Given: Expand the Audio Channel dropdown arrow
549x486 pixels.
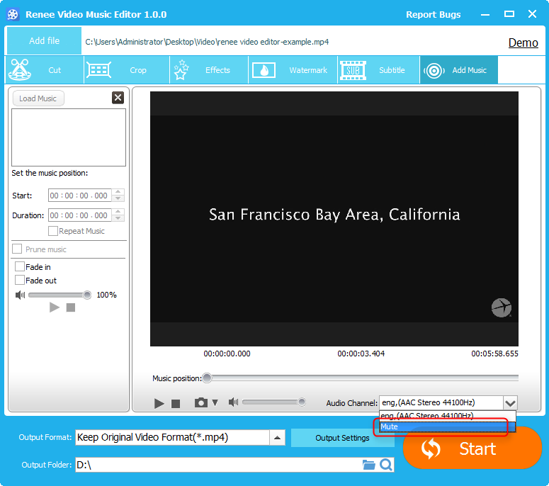Looking at the screenshot, I should tap(510, 402).
